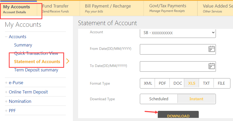Open Quick Transaction View link
Screen dimensions: 233x121
pyautogui.click(x=36, y=53)
